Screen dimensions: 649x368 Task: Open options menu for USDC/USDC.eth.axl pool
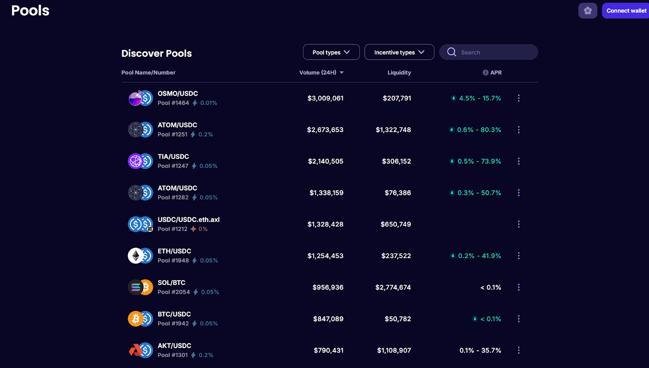pos(518,224)
